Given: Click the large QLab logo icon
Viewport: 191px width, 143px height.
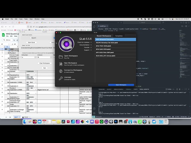Looking at the screenshot, I should click(66, 44).
